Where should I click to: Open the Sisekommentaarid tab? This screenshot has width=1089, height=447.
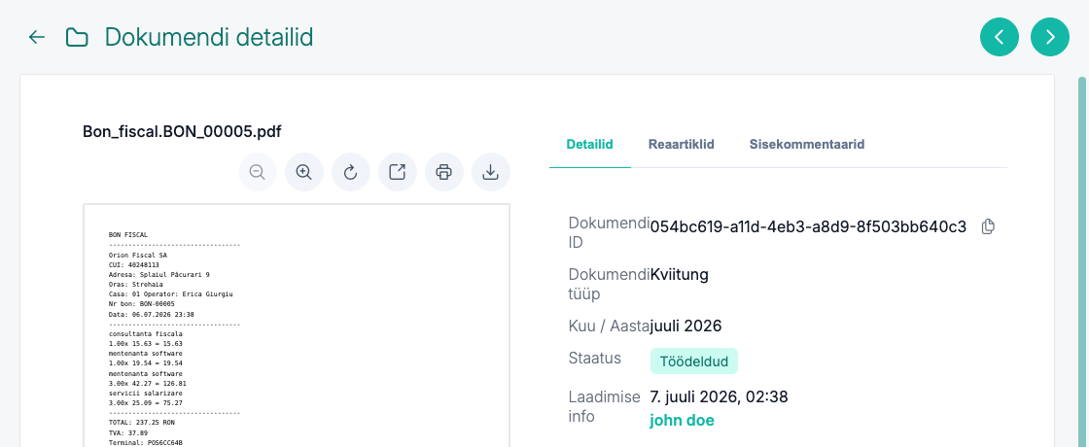click(807, 145)
